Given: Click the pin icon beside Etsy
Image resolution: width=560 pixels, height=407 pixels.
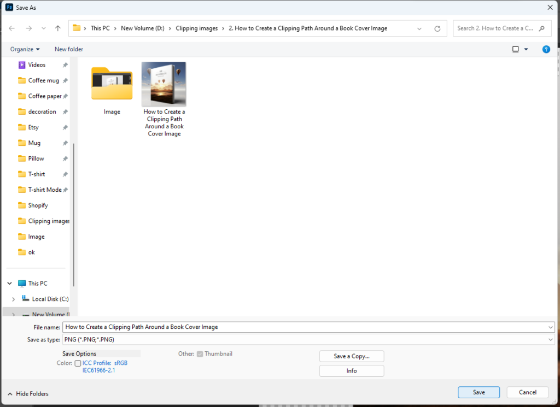Looking at the screenshot, I should click(65, 127).
